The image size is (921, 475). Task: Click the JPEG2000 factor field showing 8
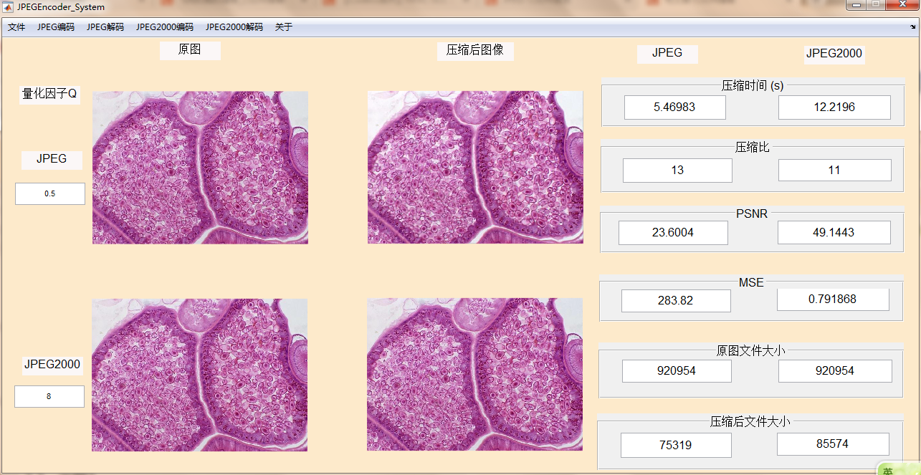click(49, 396)
